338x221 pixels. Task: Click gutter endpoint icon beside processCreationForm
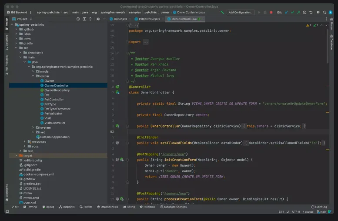tap(122, 199)
